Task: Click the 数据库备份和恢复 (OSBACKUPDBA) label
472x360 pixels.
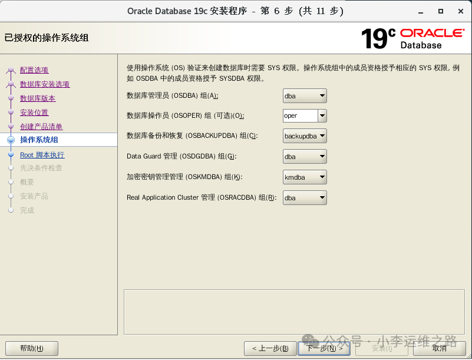Action: (x=192, y=136)
